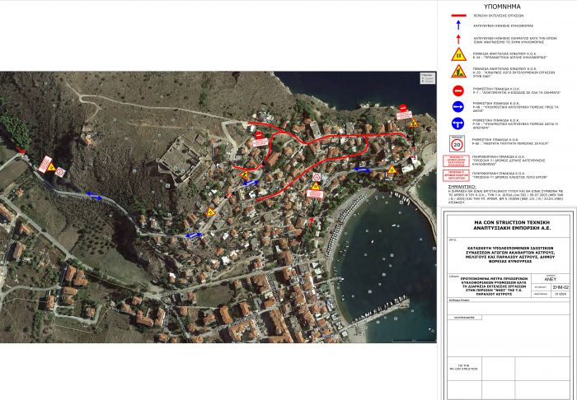Click the blue traffic direction arrow in legend

tap(458, 26)
